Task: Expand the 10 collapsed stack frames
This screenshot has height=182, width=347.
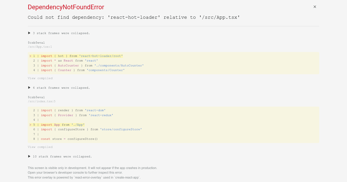Action: [x=61, y=156]
